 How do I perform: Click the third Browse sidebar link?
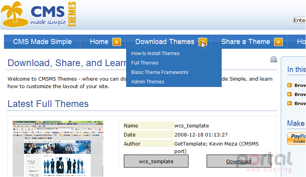300,103
